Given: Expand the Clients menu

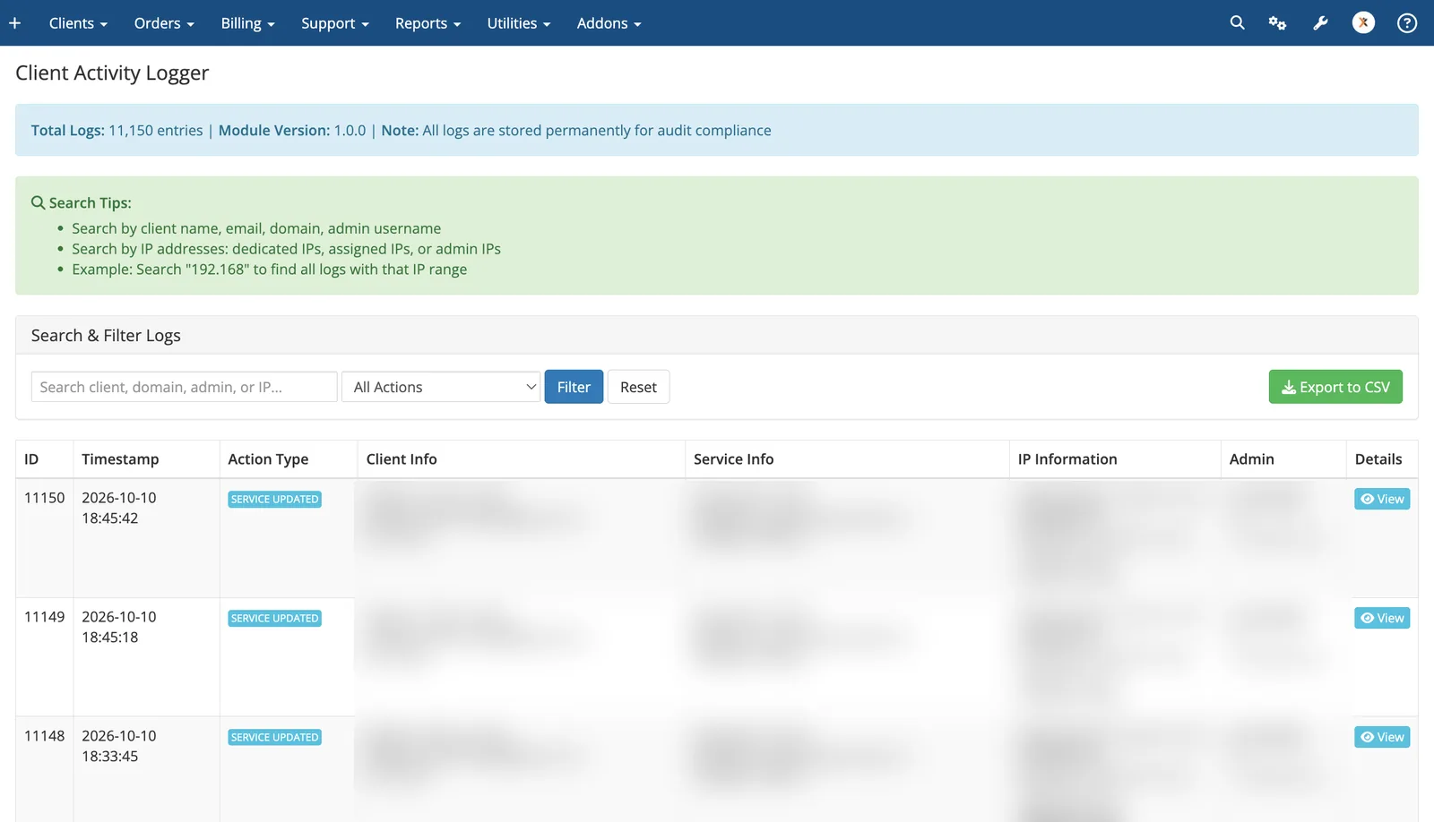Looking at the screenshot, I should [78, 23].
